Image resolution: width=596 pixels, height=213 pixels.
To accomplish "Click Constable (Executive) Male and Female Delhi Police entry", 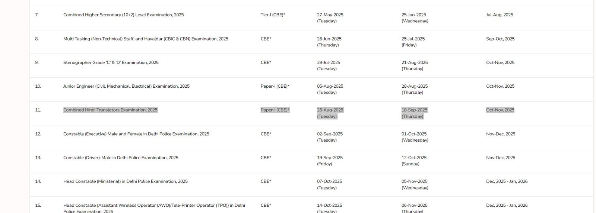I will point(136,134).
